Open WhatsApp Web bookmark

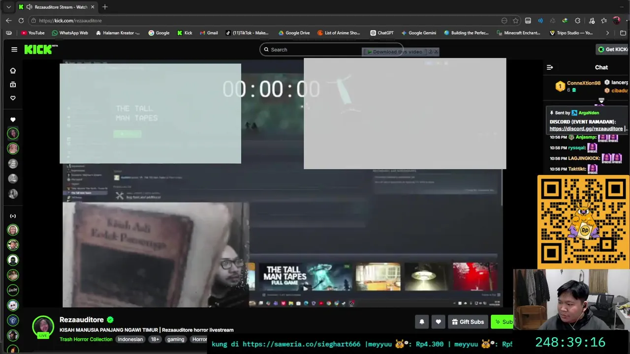tap(70, 33)
